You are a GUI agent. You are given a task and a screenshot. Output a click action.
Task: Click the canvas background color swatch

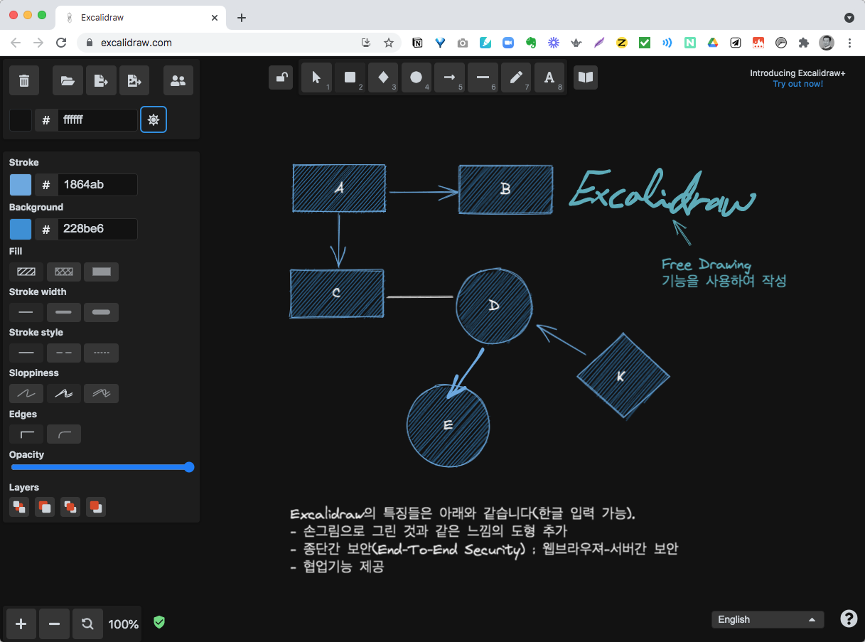pos(20,119)
